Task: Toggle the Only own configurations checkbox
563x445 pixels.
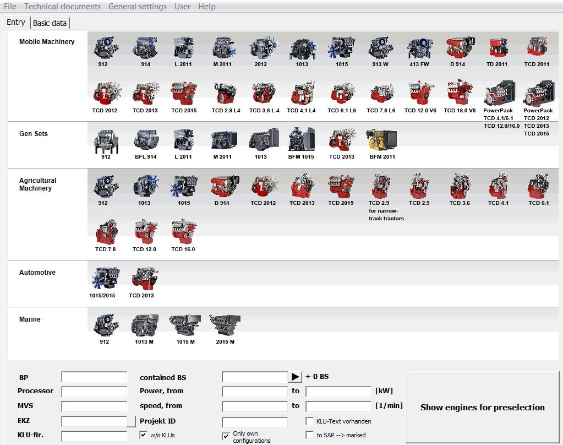Action: click(226, 436)
